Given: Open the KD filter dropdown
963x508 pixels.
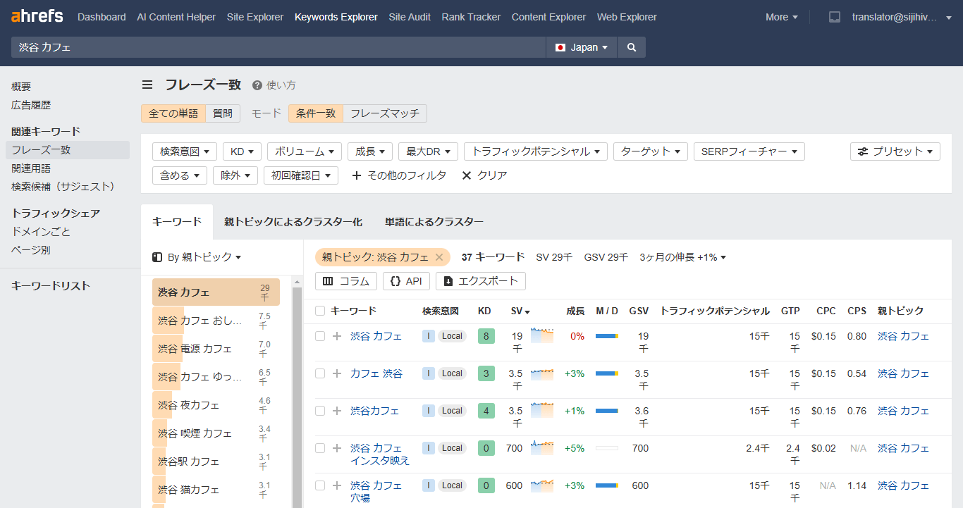Looking at the screenshot, I should coord(242,151).
